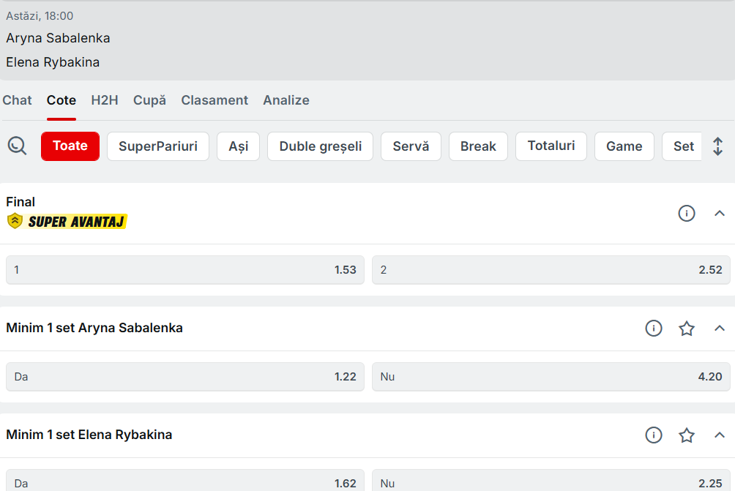Expand filter list with up-down arrows icon
Viewport: 735px width, 491px height.
pos(717,146)
